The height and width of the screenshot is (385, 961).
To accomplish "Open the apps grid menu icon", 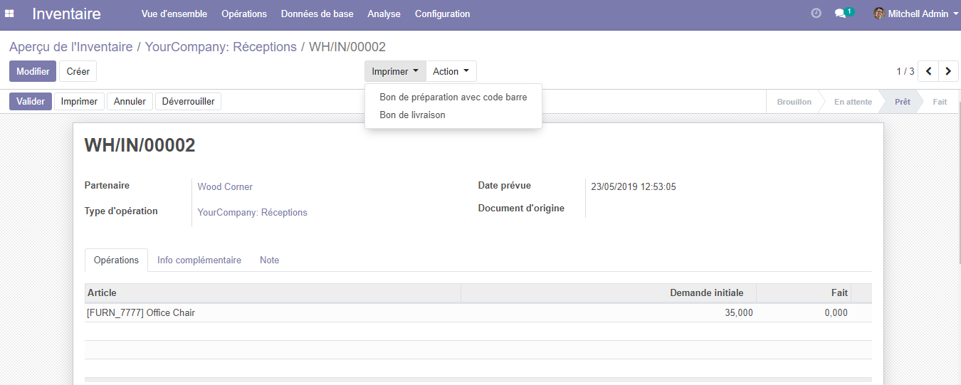I will click(10, 14).
